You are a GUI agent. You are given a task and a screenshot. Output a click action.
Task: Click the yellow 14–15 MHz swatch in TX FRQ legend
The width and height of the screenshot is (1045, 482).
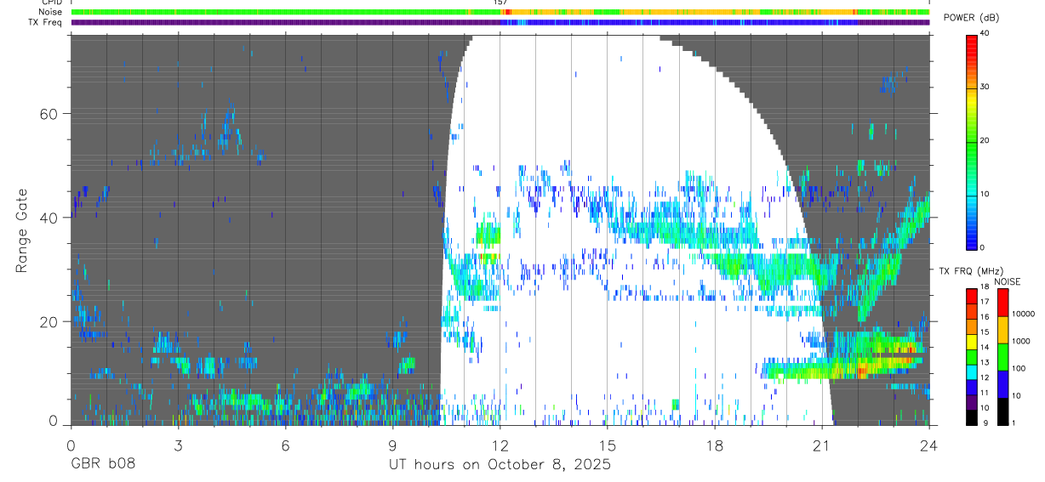coord(971,342)
